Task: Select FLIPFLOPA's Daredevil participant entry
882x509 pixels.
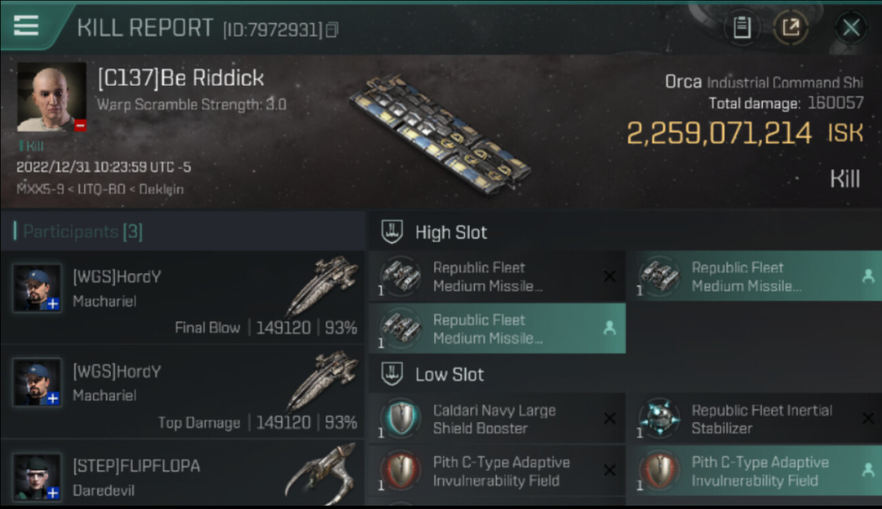Action: pos(183,475)
